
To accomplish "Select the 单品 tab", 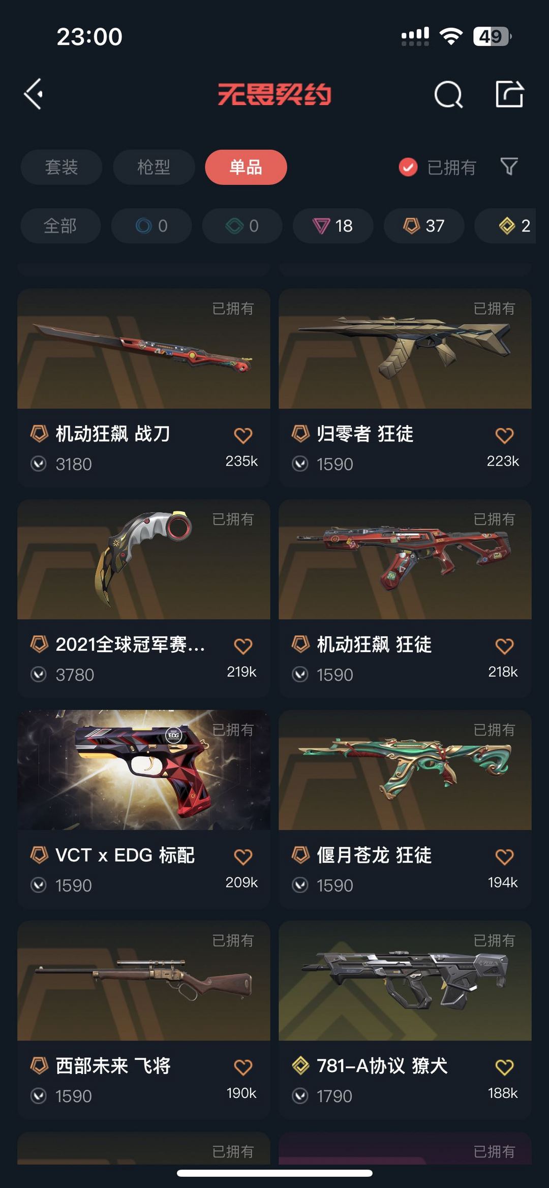I will click(x=246, y=167).
